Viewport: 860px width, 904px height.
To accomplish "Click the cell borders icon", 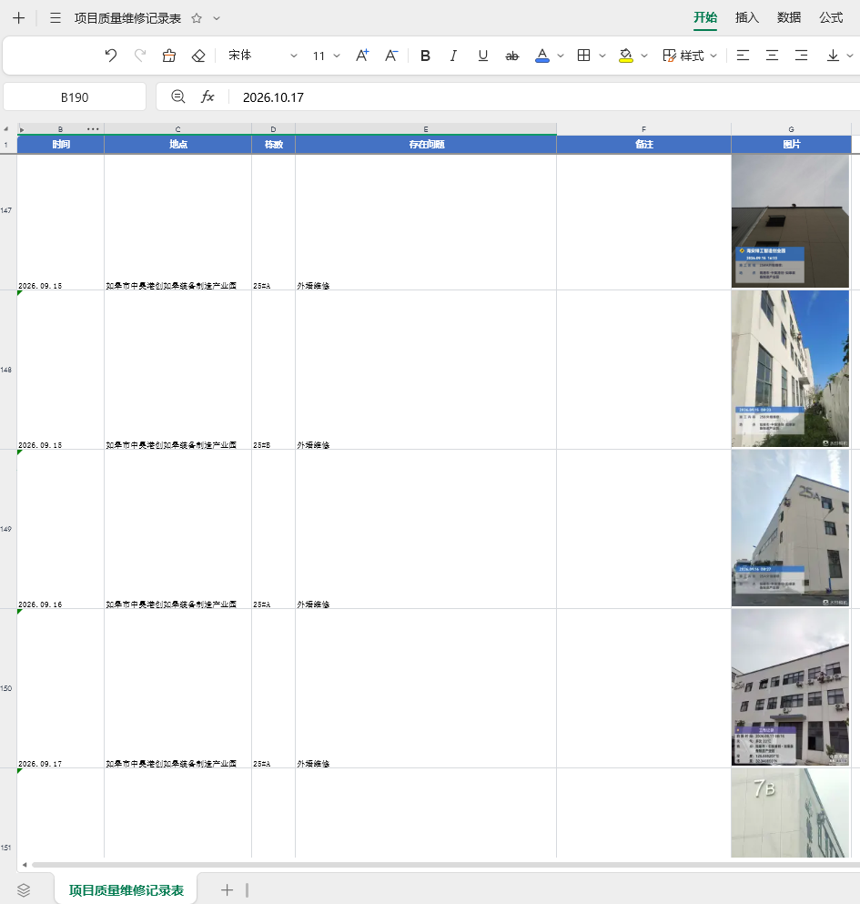I will tap(584, 56).
